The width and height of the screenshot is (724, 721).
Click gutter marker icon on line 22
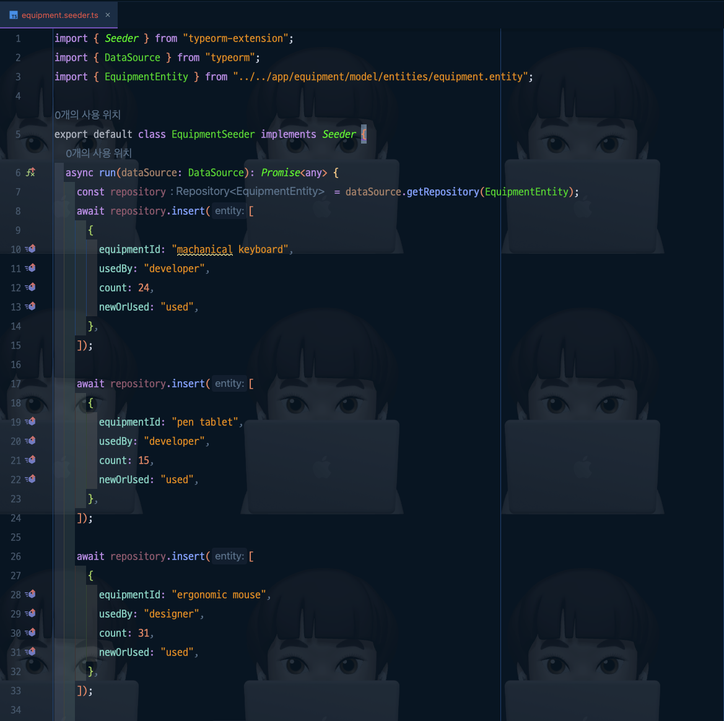click(30, 479)
